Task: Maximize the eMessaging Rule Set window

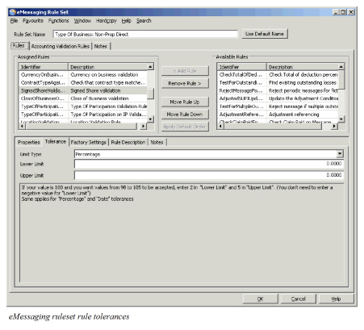Action: tap(343, 12)
